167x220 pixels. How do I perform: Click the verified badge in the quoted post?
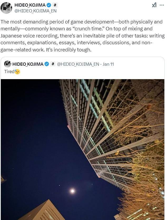pyautogui.click(x=47, y=64)
